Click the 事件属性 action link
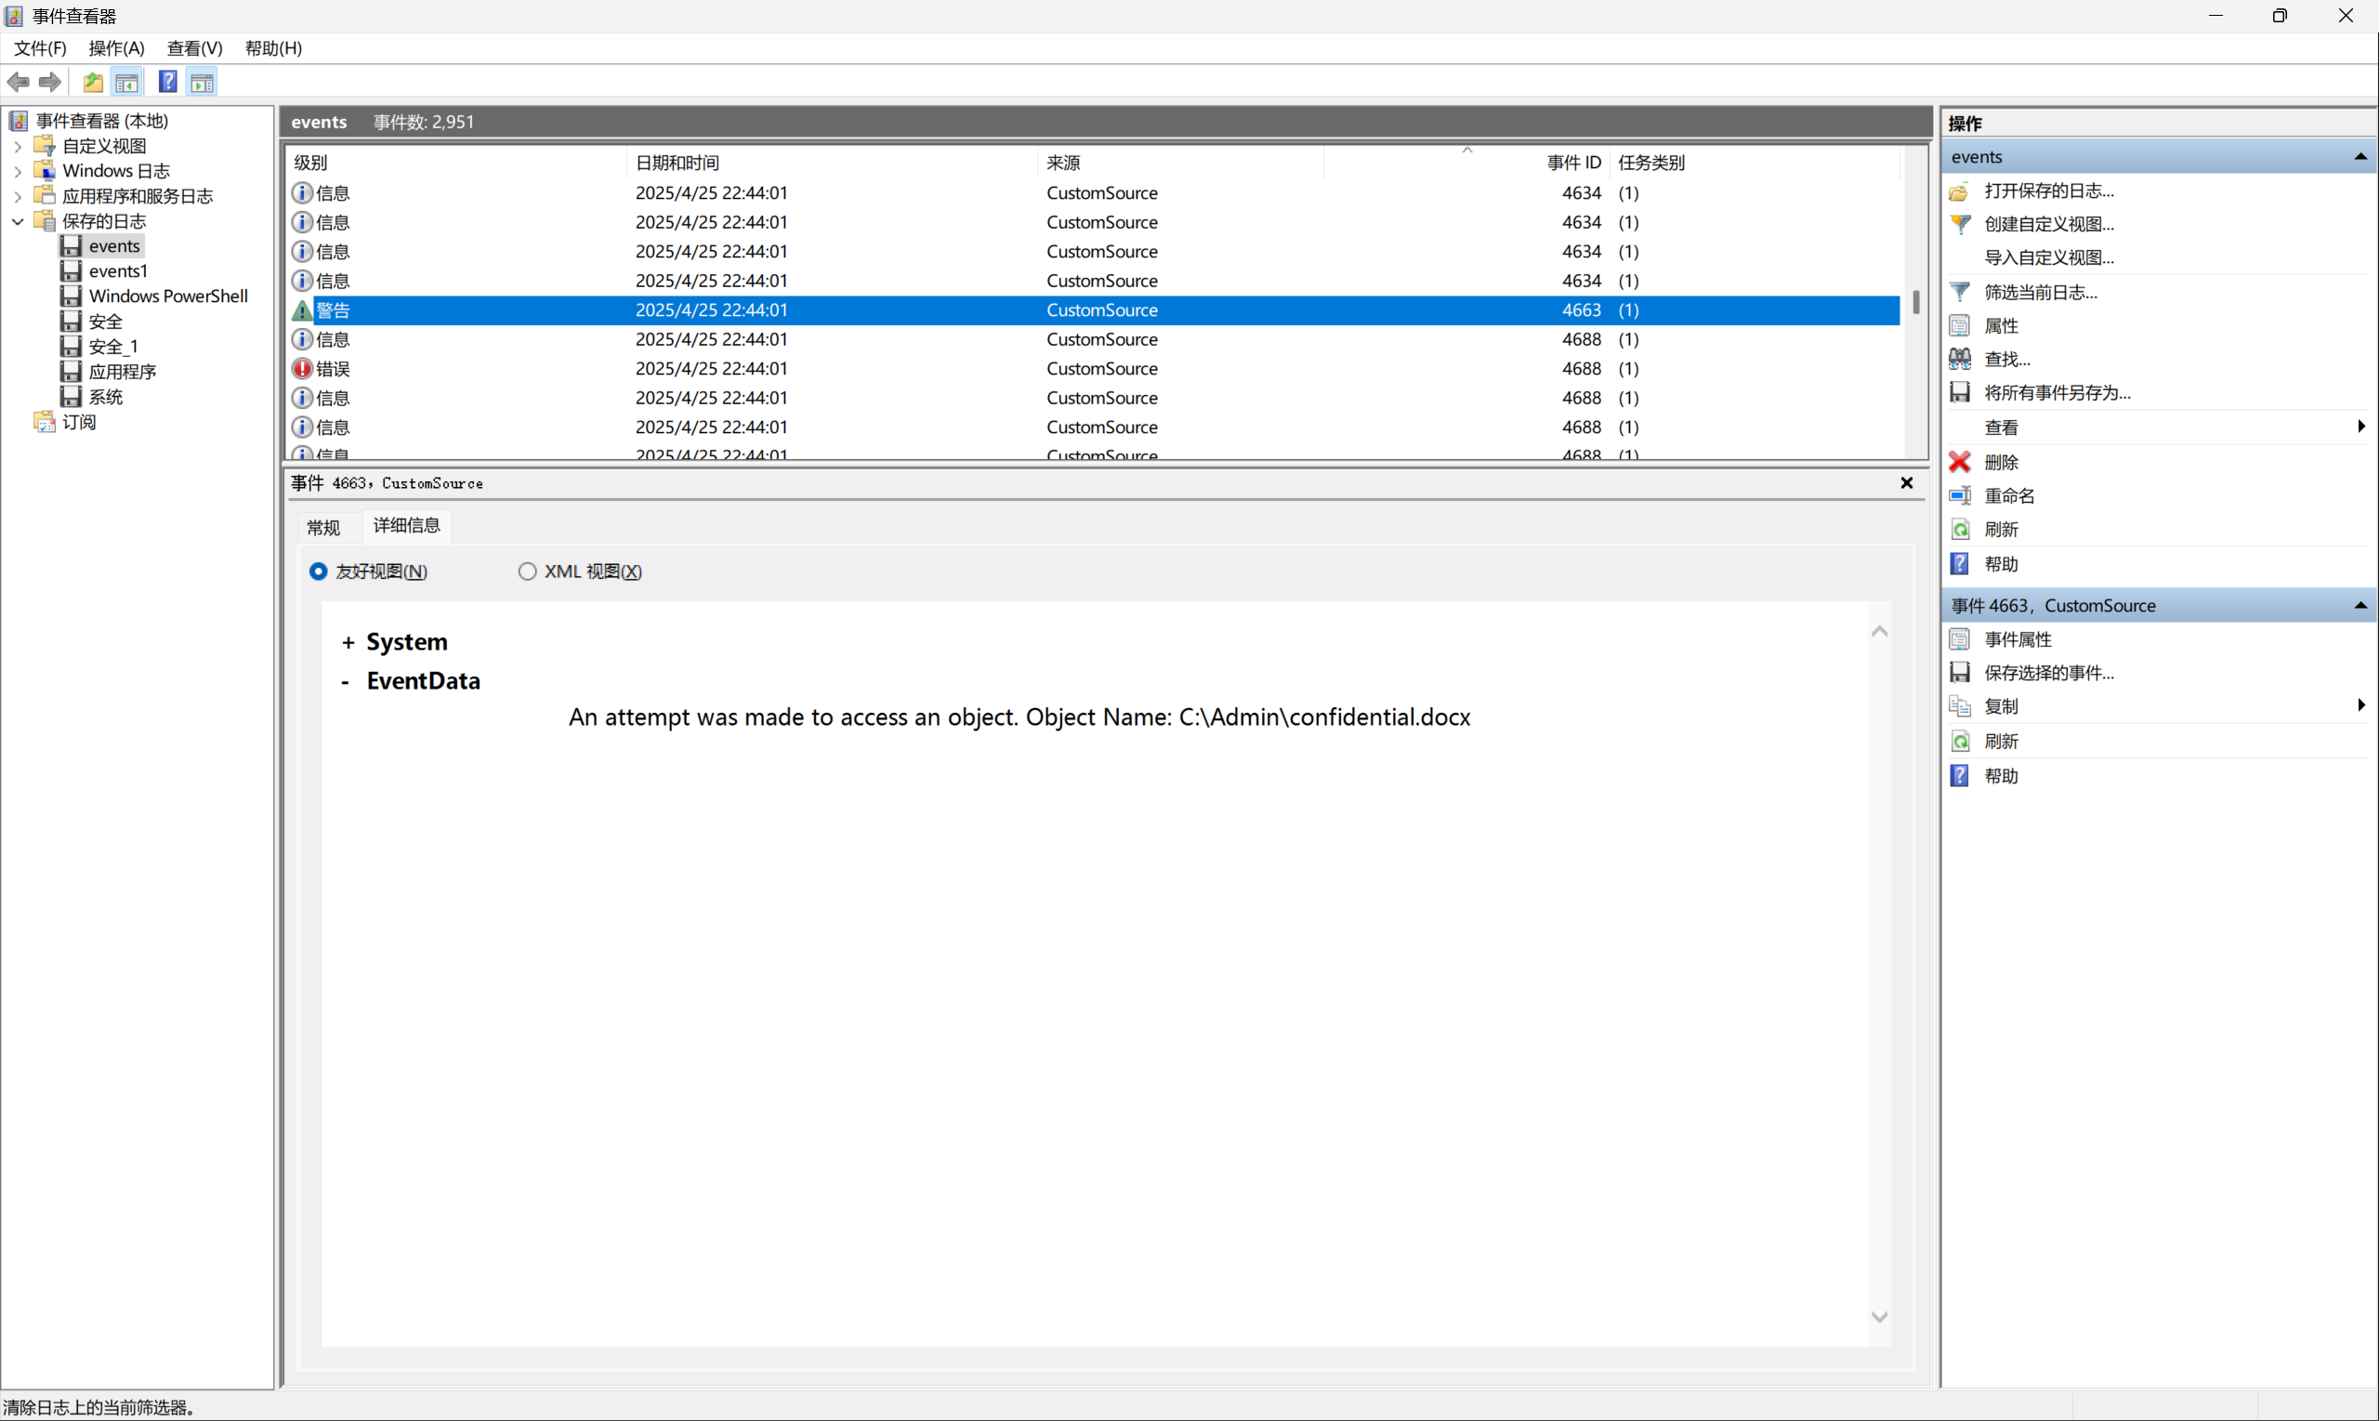The image size is (2380, 1421). pos(2018,638)
